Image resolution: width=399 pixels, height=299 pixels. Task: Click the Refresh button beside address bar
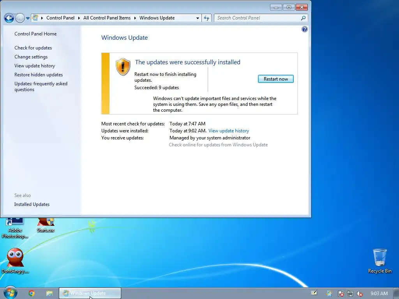[x=207, y=18]
